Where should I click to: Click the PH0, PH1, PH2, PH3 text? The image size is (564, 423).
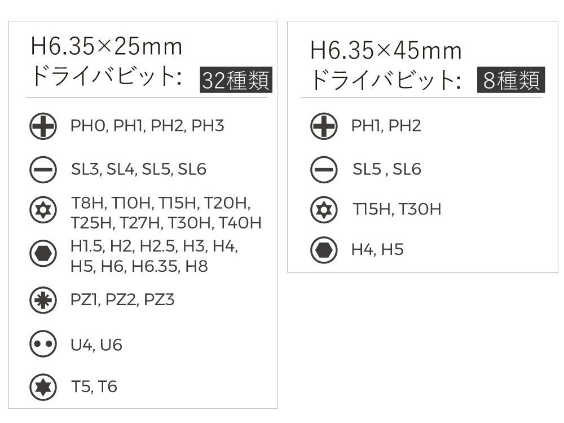[147, 126]
